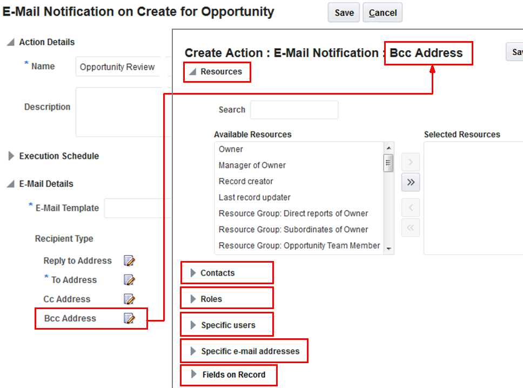Click the Save button at top
Image resolution: width=523 pixels, height=388 pixels.
tap(344, 12)
